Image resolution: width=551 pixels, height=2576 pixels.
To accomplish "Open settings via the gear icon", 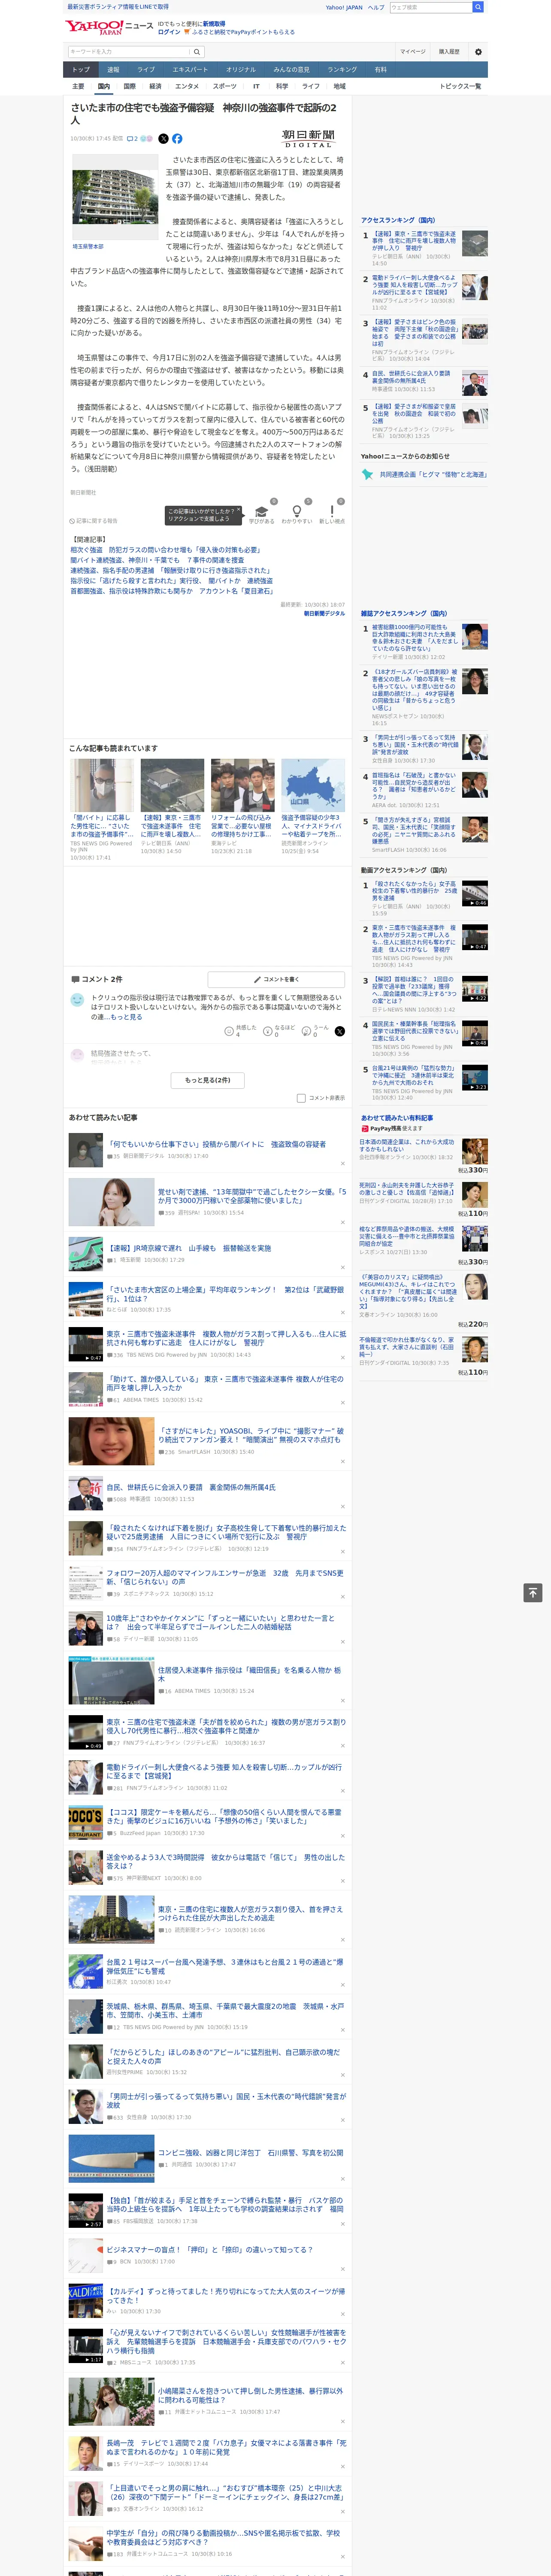I will (478, 52).
